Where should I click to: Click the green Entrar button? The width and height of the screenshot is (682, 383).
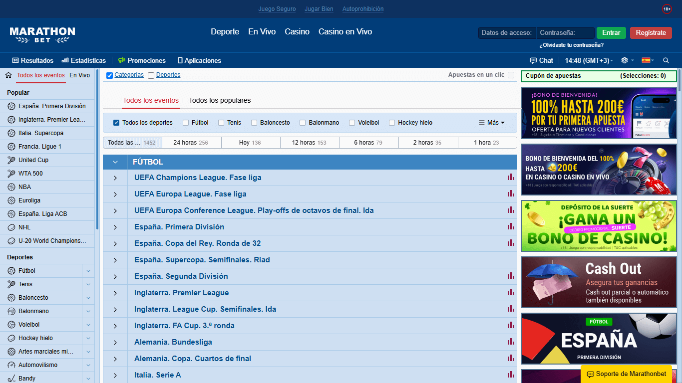611,33
